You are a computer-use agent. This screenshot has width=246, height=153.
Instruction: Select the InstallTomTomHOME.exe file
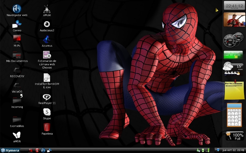tap(46, 77)
